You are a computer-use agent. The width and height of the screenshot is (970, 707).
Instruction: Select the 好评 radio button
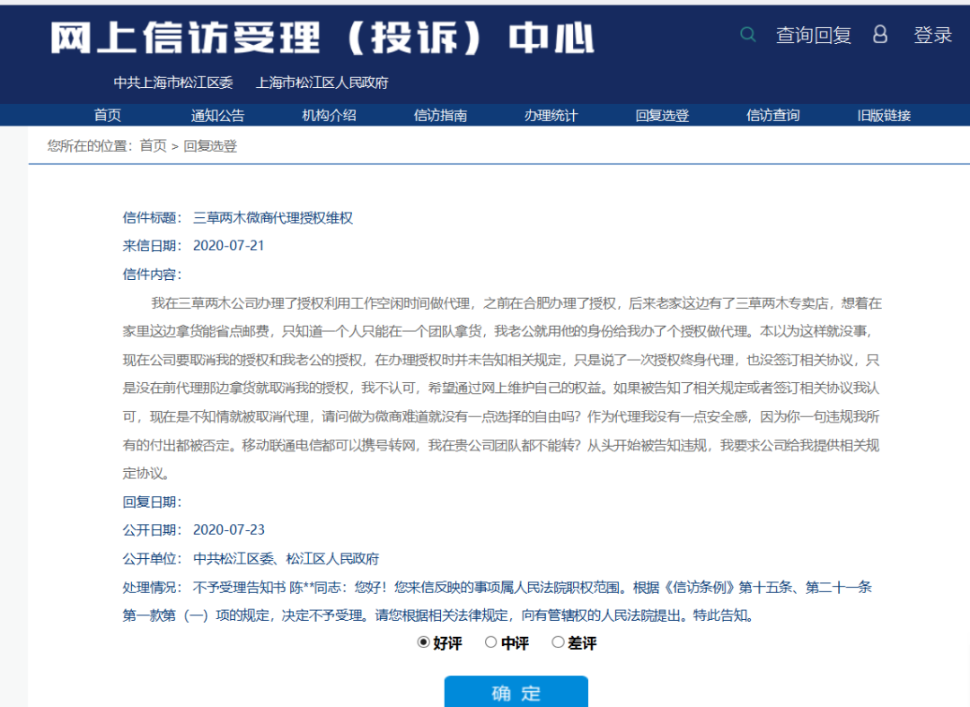[x=424, y=642]
